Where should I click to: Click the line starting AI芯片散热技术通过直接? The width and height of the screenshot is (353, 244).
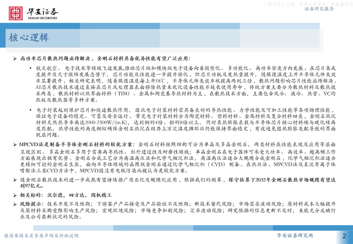[186, 87]
